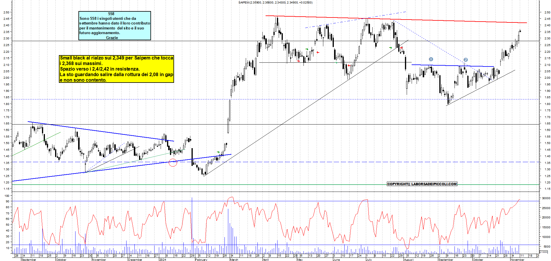Click the x10000 multiplier label
Screen dimensions: 551x261
tap(544, 252)
